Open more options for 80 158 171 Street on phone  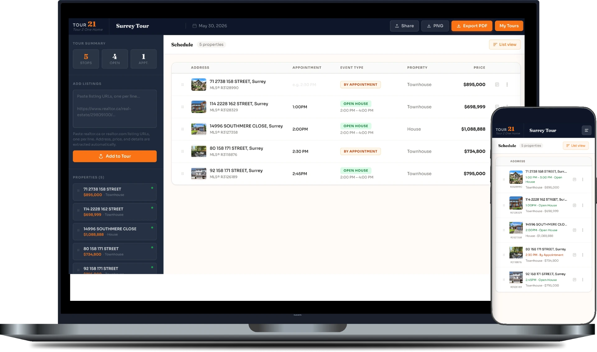[583, 255]
